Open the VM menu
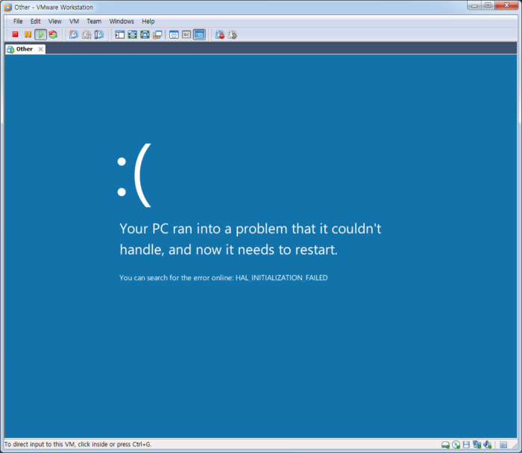Image resolution: width=522 pixels, height=453 pixels. (x=74, y=22)
